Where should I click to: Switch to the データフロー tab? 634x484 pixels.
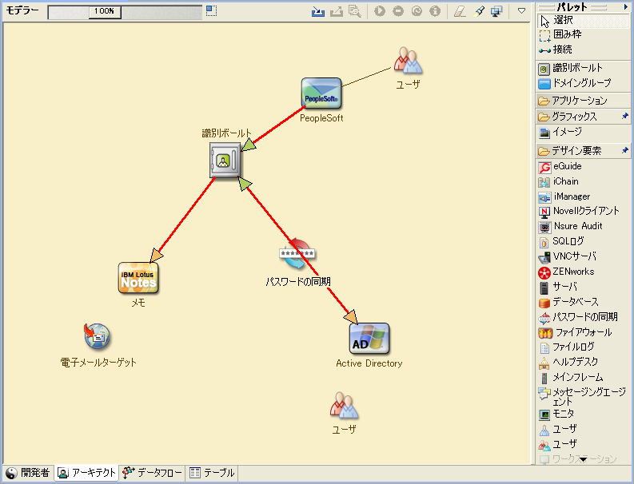[x=153, y=473]
